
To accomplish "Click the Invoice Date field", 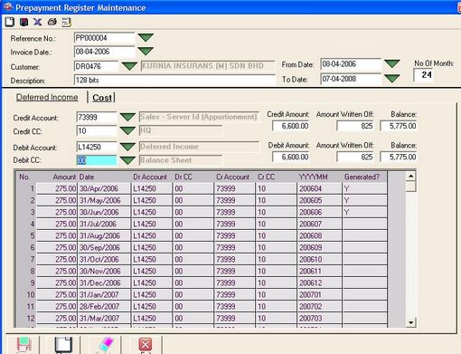I will click(104, 52).
